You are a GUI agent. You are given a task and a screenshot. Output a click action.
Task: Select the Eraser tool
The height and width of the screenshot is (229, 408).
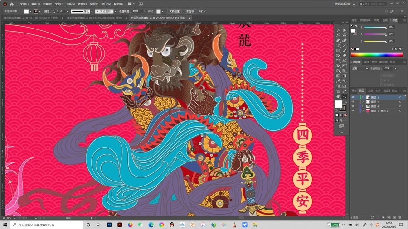point(345,56)
